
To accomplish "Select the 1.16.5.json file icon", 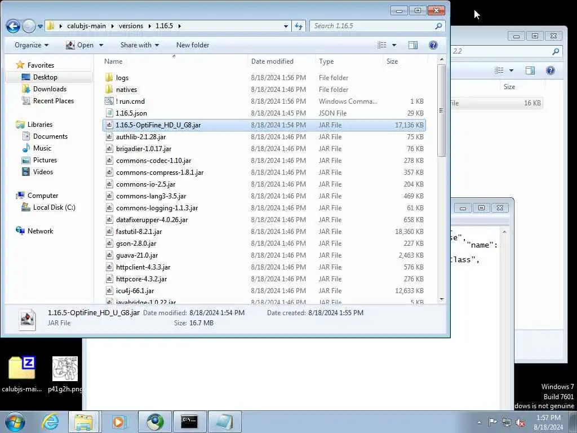I will click(109, 113).
